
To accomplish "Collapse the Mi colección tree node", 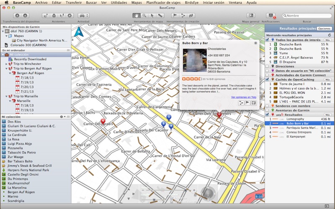I will click(x=3, y=55).
